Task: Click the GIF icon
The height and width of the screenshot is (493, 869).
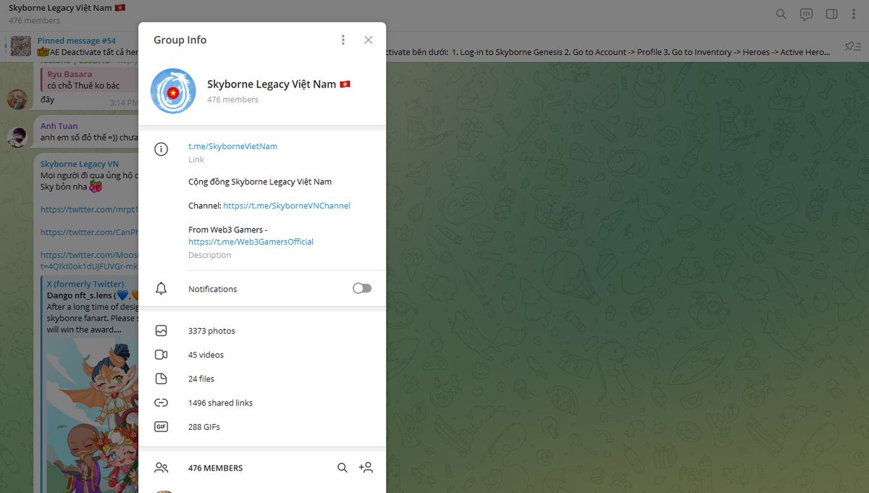Action: [x=161, y=427]
